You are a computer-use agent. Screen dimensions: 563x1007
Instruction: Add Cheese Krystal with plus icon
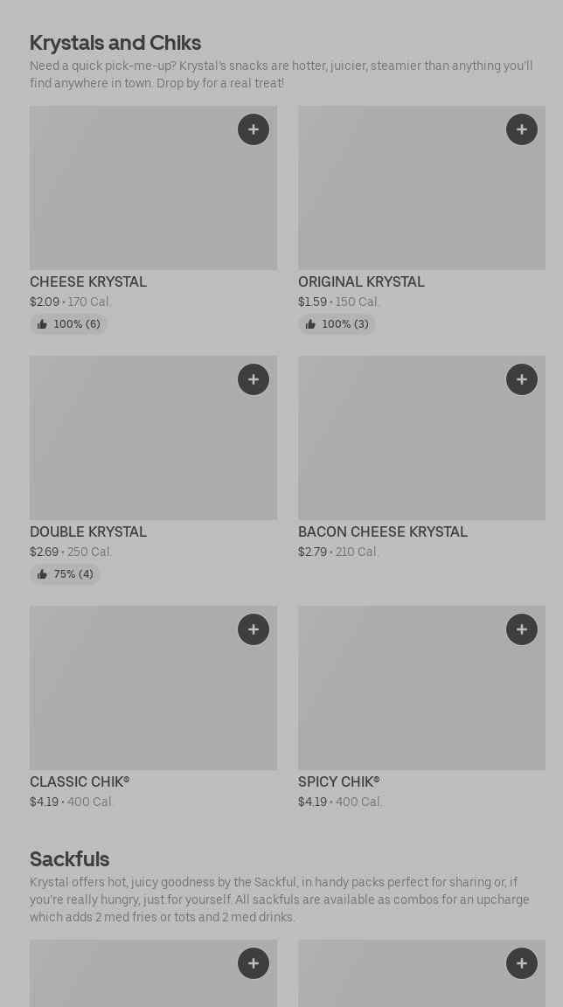pyautogui.click(x=254, y=129)
